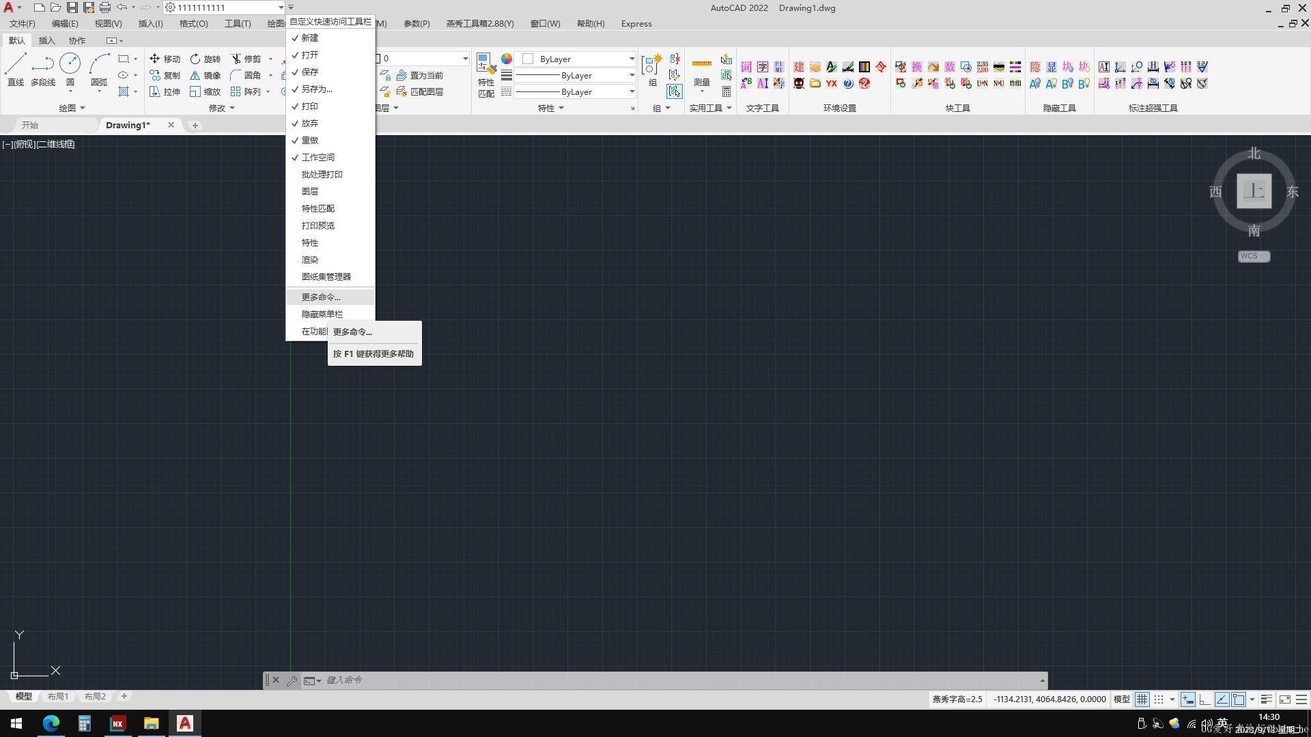Enable 批处理打印 in quick access menu
This screenshot has height=737, width=1311.
coord(330,175)
